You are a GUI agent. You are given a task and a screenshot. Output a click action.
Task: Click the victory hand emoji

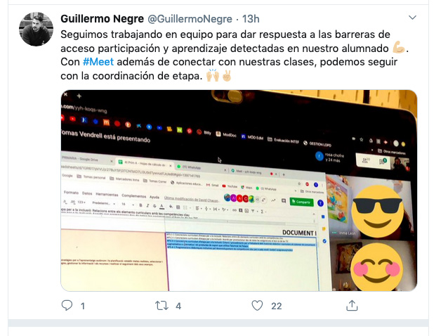(x=227, y=75)
